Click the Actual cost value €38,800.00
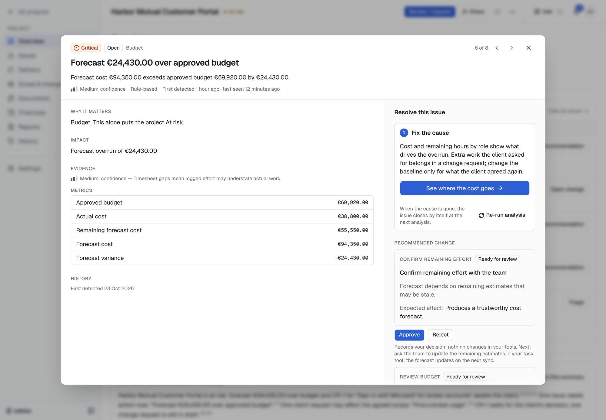This screenshot has width=606, height=420. (353, 217)
